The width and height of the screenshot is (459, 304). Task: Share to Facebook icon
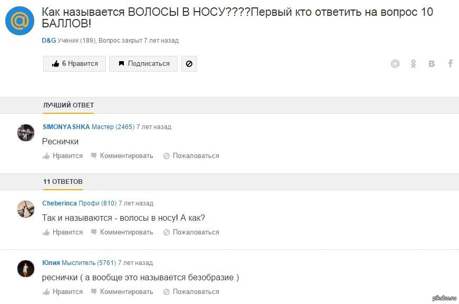451,64
